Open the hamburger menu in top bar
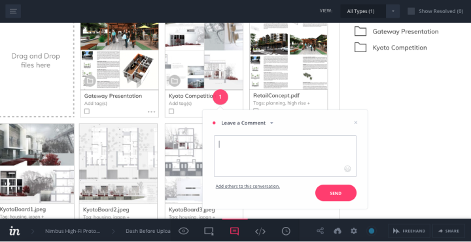This screenshot has width=471, height=242. click(13, 11)
